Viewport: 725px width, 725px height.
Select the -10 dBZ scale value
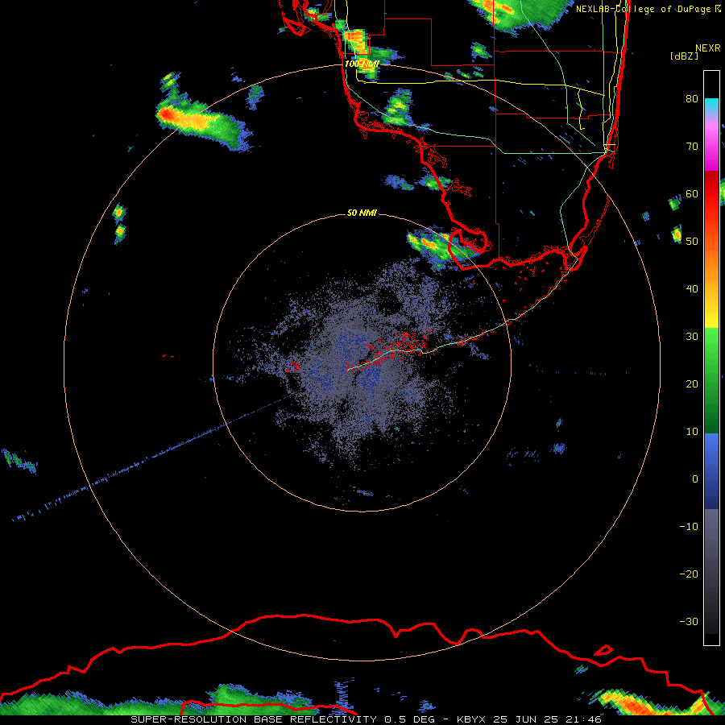pos(689,526)
